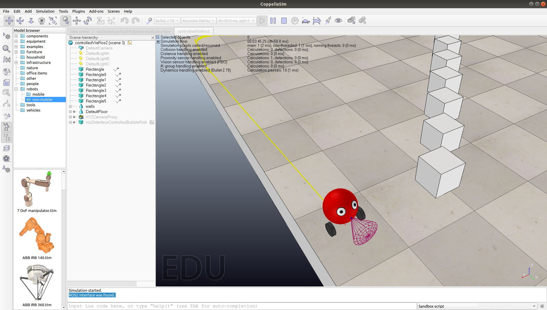Open the page selector icon
This screenshot has width=547, height=310.
(x=351, y=21)
